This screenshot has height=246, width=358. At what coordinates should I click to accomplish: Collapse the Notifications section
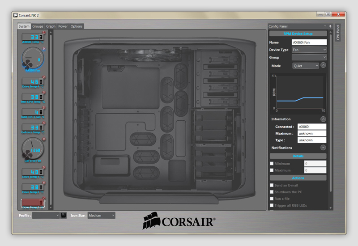(x=323, y=148)
